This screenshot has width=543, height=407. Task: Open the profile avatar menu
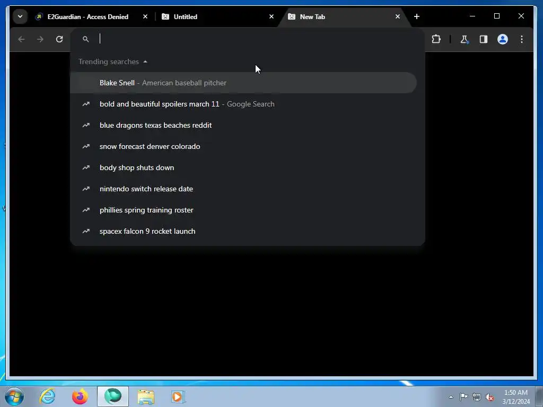pos(503,39)
